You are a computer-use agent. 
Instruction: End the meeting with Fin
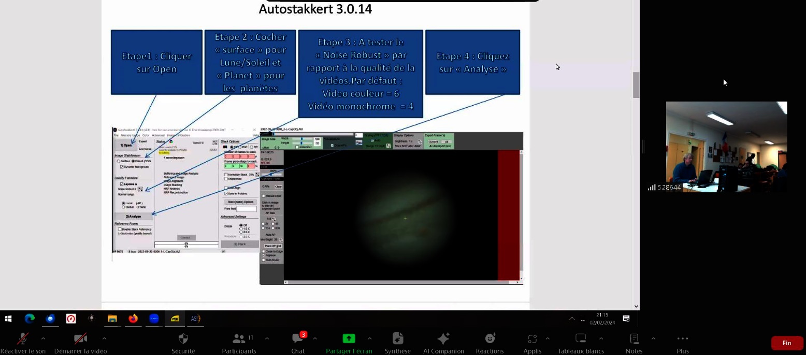787,343
